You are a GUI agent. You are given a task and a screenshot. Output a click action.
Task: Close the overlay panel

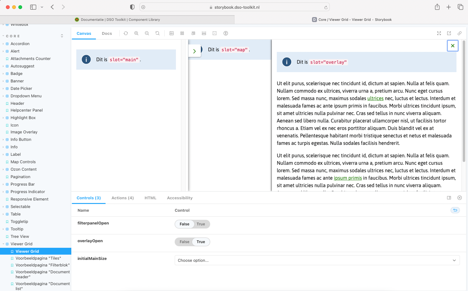(x=452, y=45)
